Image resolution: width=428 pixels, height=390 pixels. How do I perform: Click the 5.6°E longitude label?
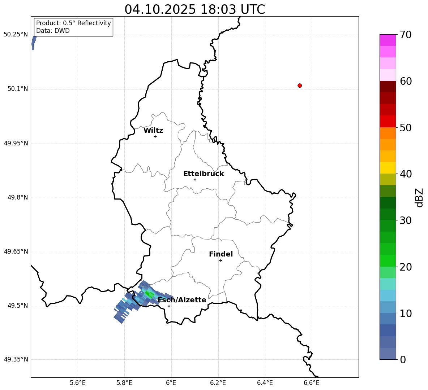point(78,383)
